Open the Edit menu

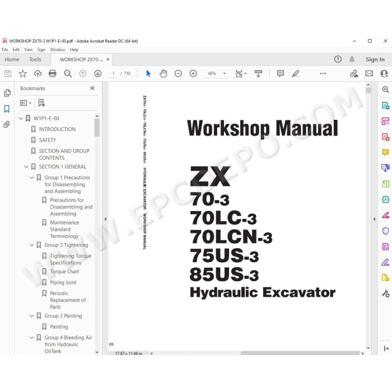tap(16, 49)
